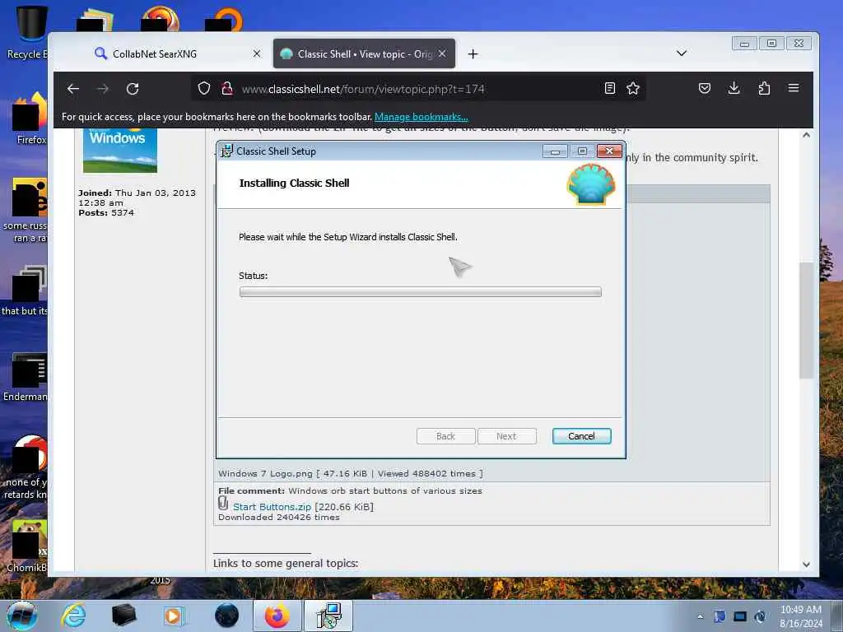
Task: Show hidden system tray icons
Action: [x=700, y=616]
